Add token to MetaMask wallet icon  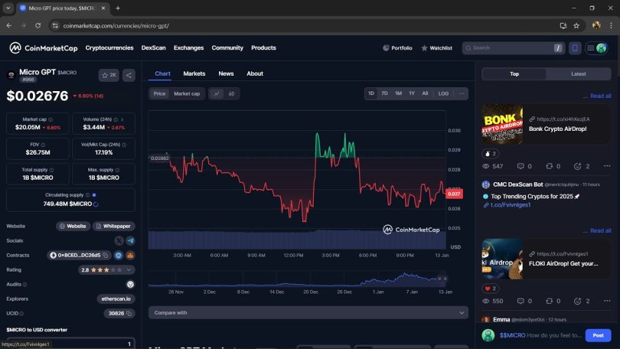tap(130, 256)
